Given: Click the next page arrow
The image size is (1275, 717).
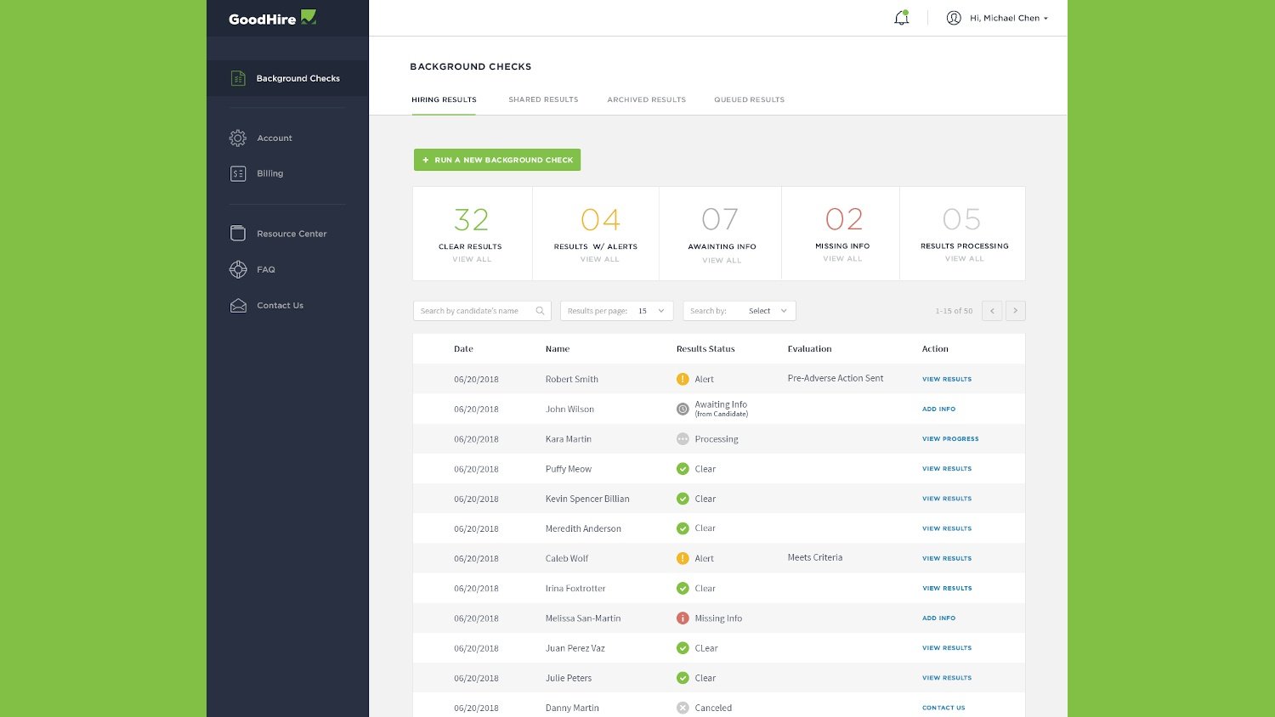Looking at the screenshot, I should click(1016, 310).
